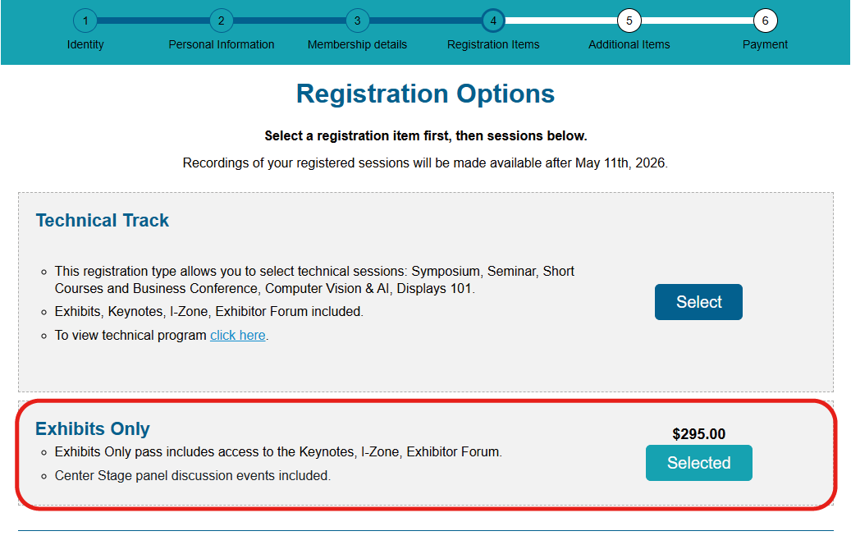Go to the Payment step label
The height and width of the screenshot is (554, 851).
[x=765, y=44]
